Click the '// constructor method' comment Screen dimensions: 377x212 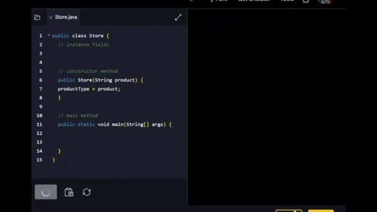[88, 71]
